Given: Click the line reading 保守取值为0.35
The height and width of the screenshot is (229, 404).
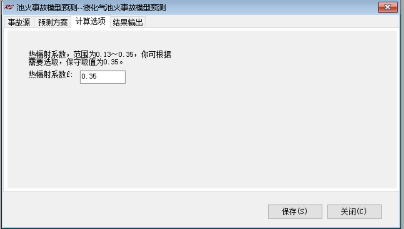Looking at the screenshot, I should 76,62.
